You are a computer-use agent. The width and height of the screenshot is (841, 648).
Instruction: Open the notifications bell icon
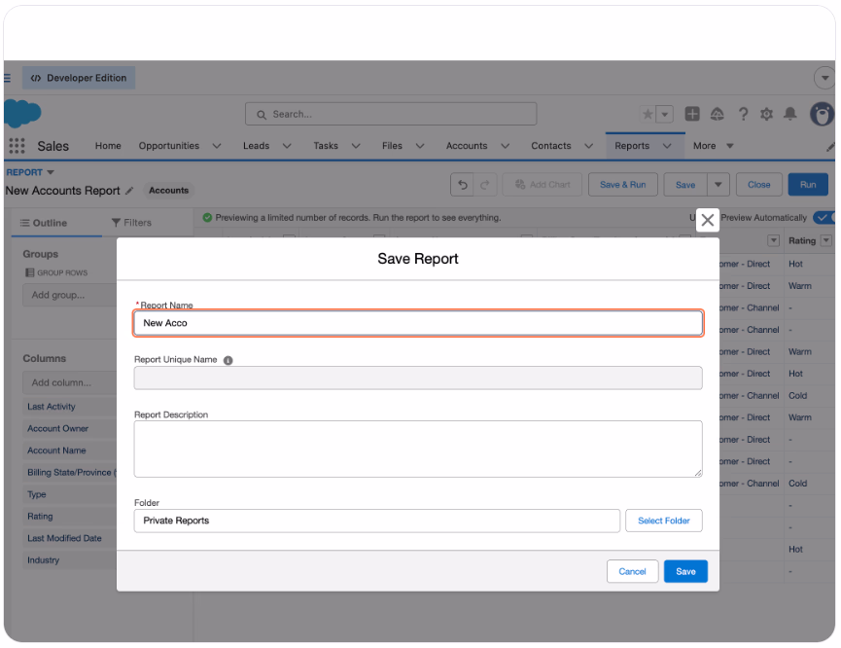790,114
